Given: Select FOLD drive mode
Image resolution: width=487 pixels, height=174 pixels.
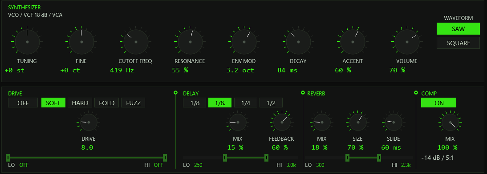Looking at the screenshot, I should [x=106, y=103].
